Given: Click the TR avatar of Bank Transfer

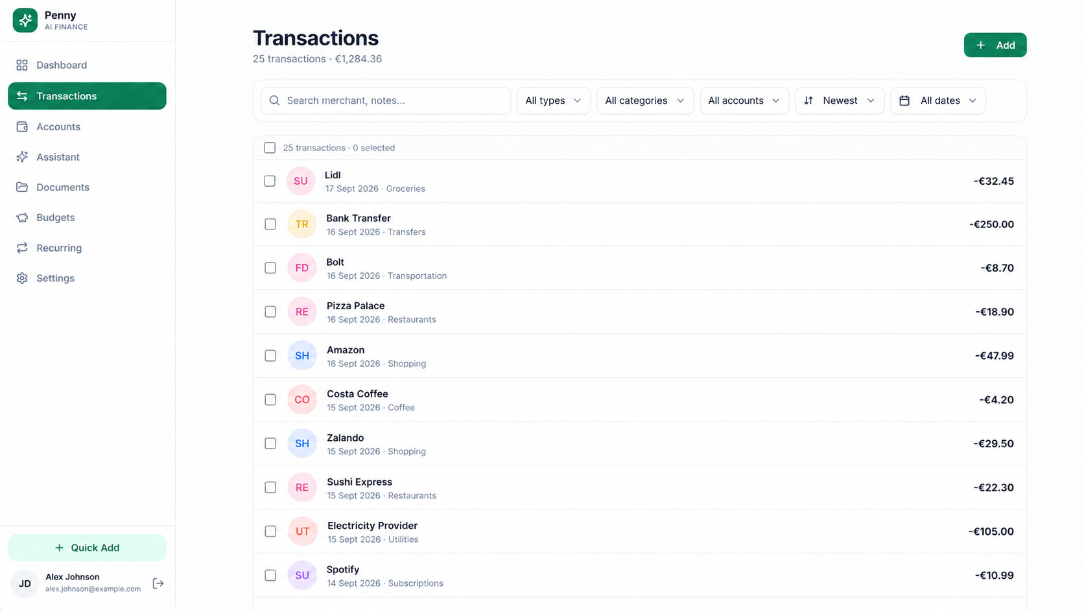Looking at the screenshot, I should [x=302, y=224].
